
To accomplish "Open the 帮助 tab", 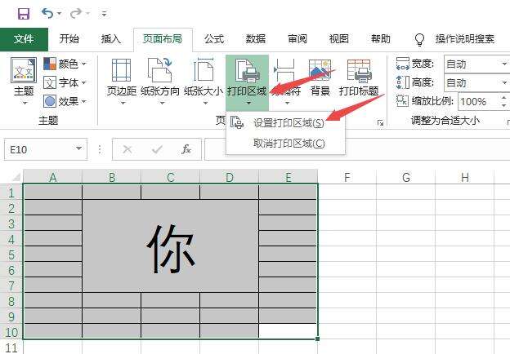I will (381, 39).
